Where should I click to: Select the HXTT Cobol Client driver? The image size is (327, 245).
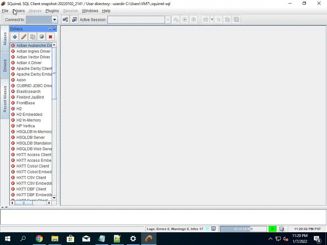point(31,166)
